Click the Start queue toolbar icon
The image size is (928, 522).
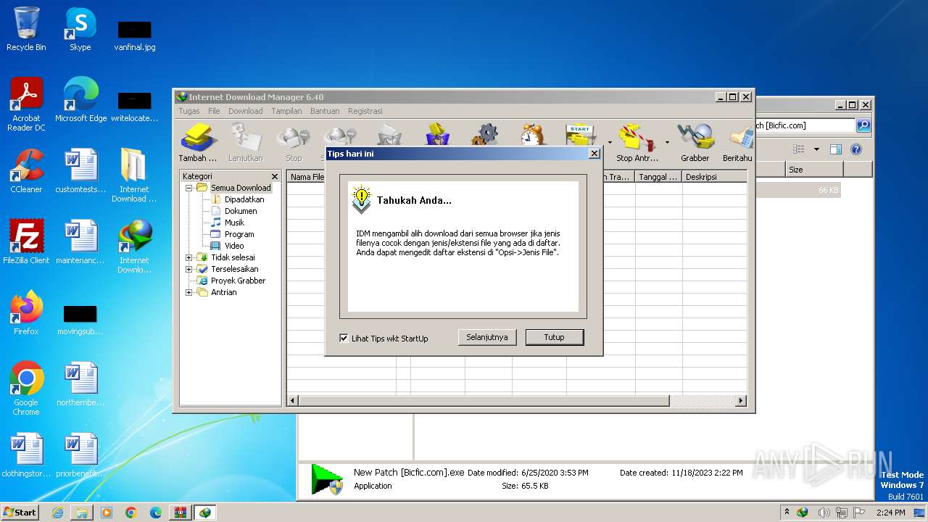click(581, 135)
